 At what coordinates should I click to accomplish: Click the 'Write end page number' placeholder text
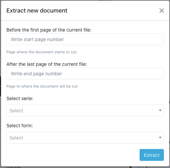pos(37,74)
